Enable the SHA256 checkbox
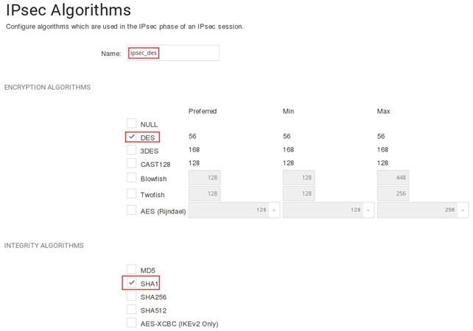This screenshot has height=331, width=473. (x=131, y=296)
